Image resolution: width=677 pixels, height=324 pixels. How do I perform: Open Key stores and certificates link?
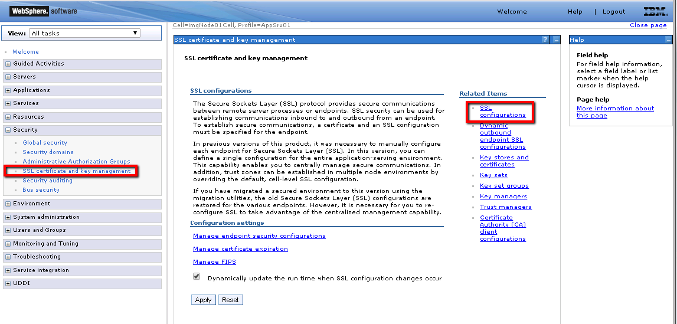tap(503, 161)
